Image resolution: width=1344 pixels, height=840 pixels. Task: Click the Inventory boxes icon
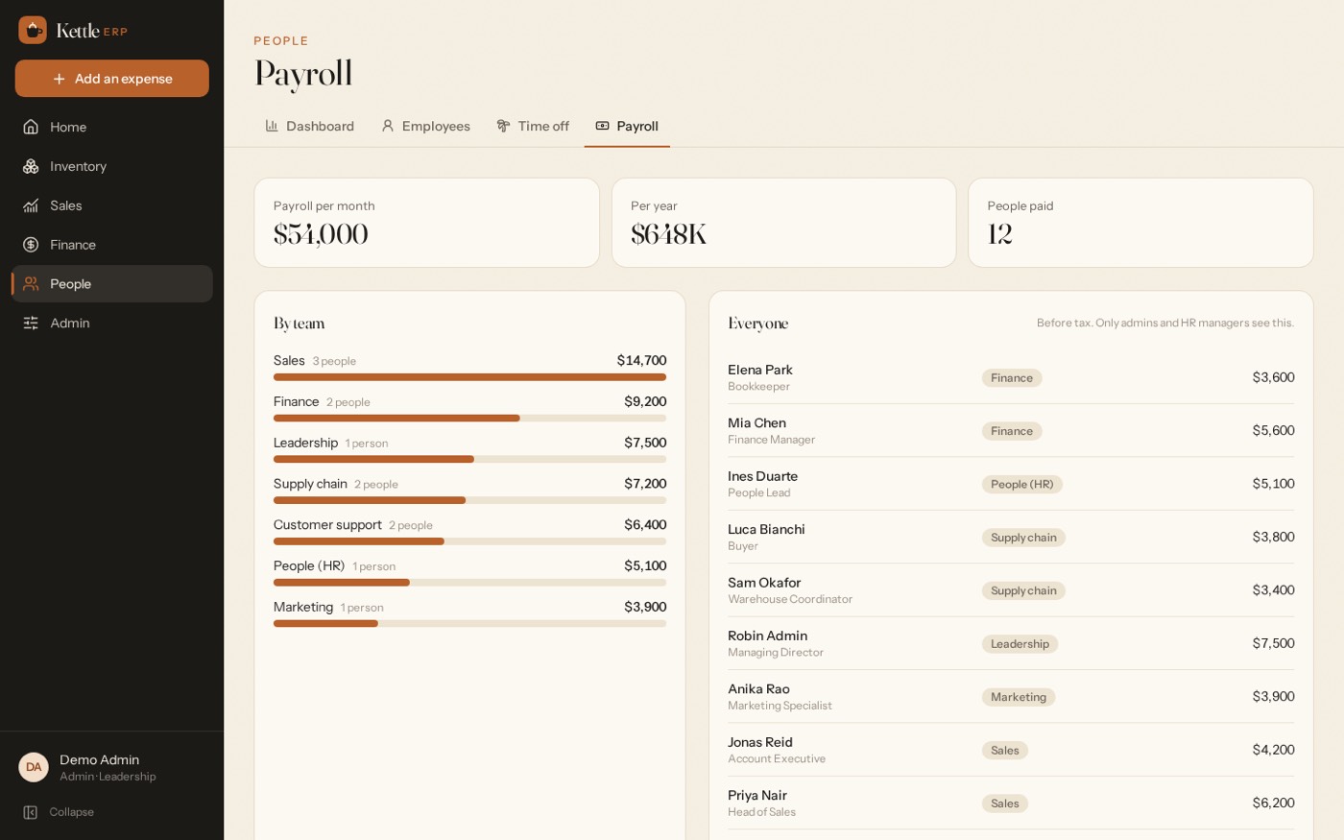pyautogui.click(x=31, y=166)
